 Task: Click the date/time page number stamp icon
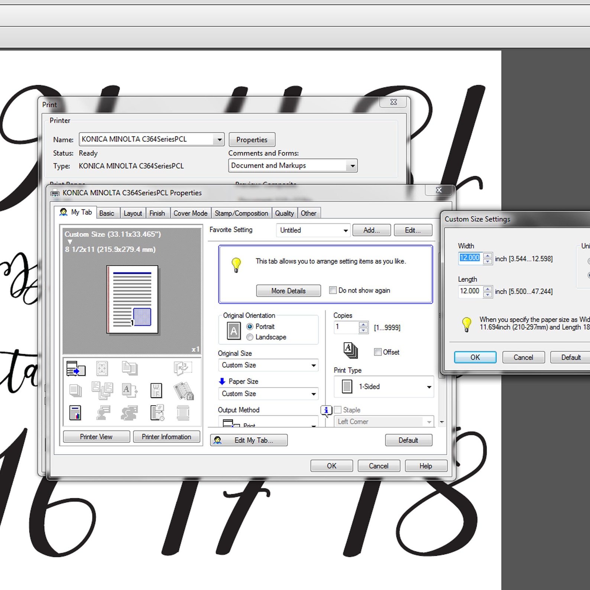157,413
